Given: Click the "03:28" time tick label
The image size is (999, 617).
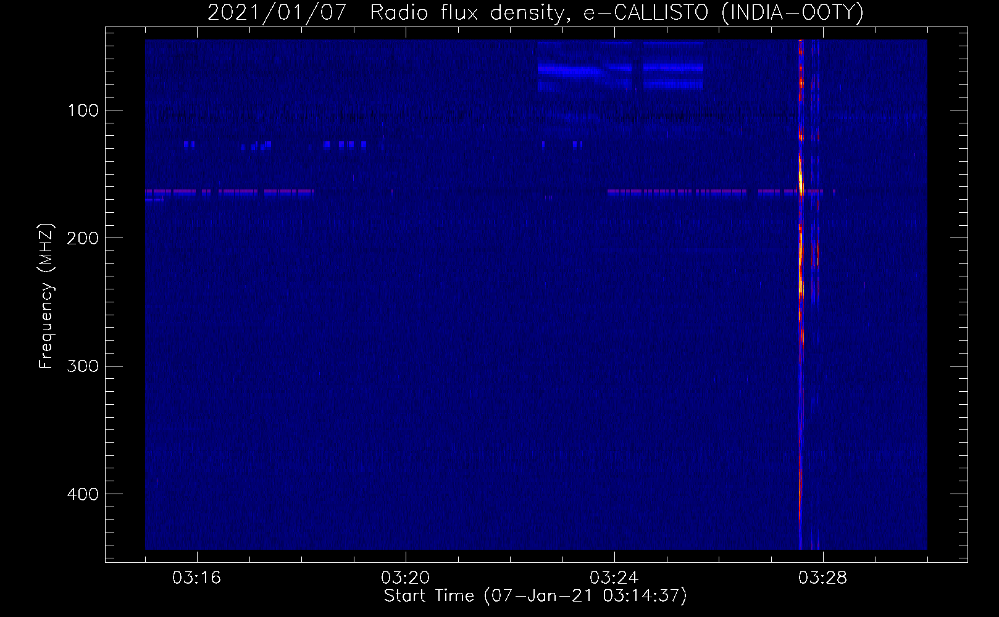Looking at the screenshot, I should (x=823, y=578).
